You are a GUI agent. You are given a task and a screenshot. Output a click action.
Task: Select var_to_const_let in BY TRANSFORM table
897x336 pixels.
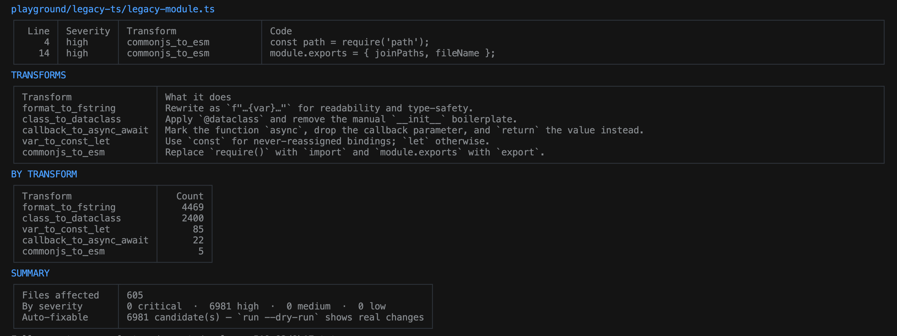tap(66, 229)
